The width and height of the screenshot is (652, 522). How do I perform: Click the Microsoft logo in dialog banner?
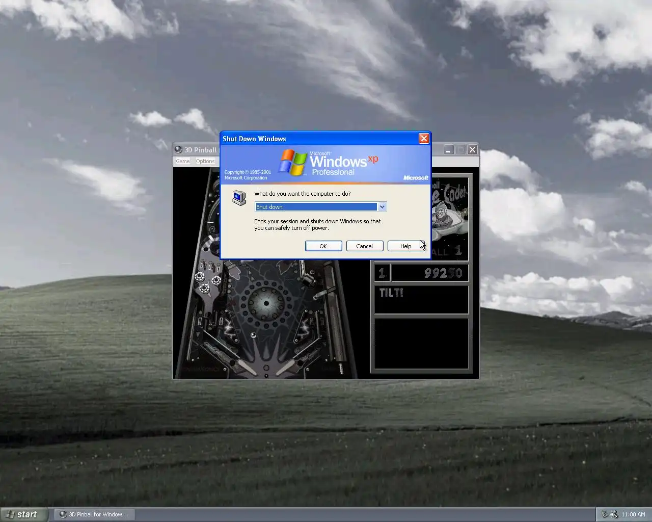pos(416,177)
